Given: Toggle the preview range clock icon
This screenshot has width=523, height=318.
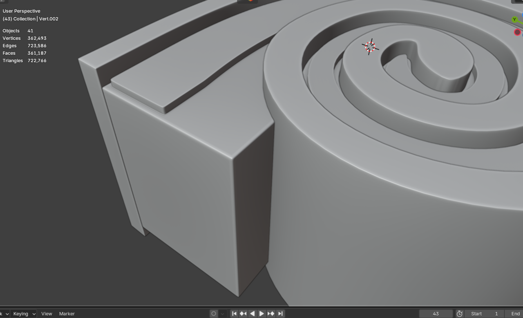Looking at the screenshot, I should tap(460, 314).
